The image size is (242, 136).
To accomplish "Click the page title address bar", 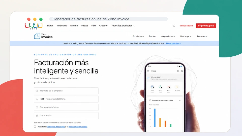I will [x=108, y=19].
